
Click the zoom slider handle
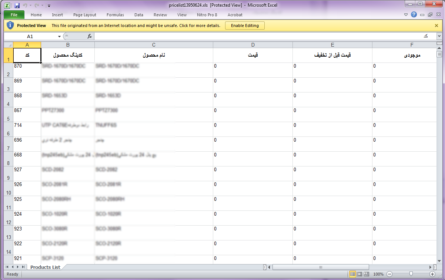[411, 274]
